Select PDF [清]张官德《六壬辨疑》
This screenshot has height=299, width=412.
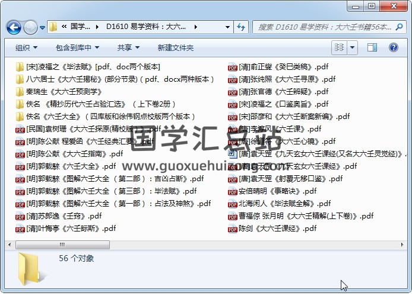tap(278, 92)
